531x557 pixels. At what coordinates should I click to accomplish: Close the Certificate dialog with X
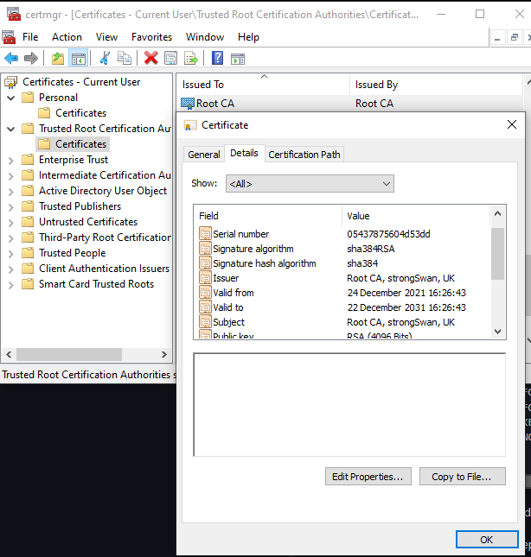pyautogui.click(x=512, y=124)
